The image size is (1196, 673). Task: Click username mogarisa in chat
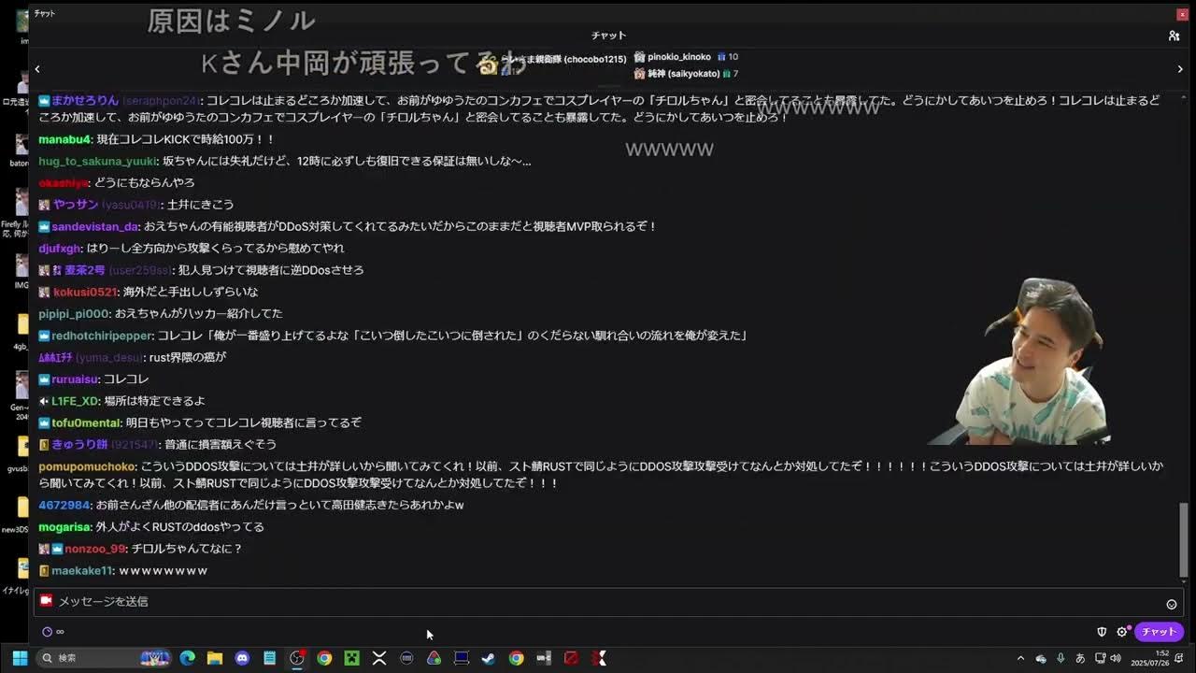click(x=64, y=527)
